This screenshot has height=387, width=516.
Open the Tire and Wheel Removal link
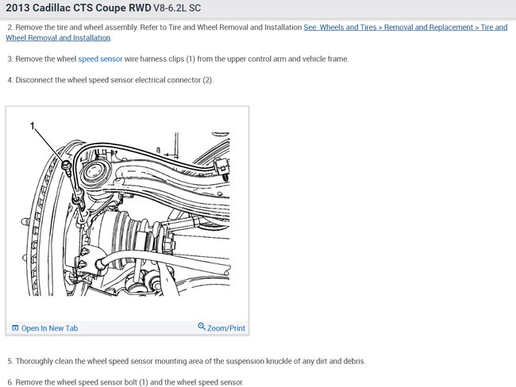tap(405, 27)
